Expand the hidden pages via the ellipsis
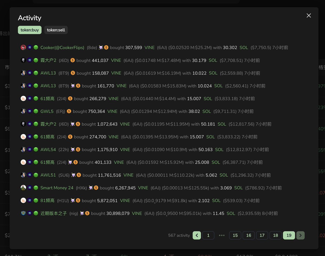 click(x=222, y=235)
